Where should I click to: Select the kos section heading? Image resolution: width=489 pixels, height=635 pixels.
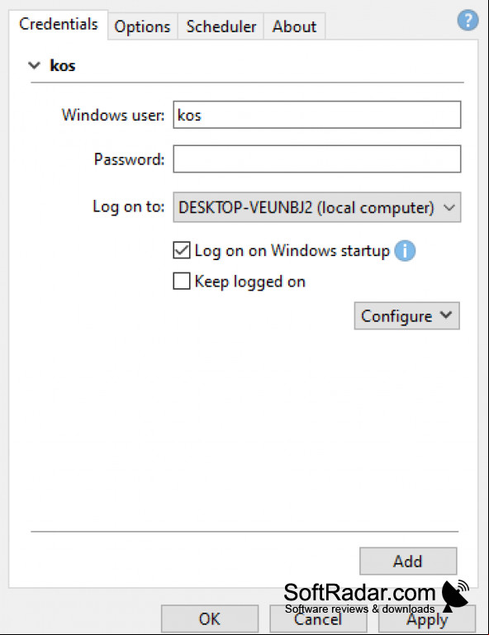click(x=63, y=65)
